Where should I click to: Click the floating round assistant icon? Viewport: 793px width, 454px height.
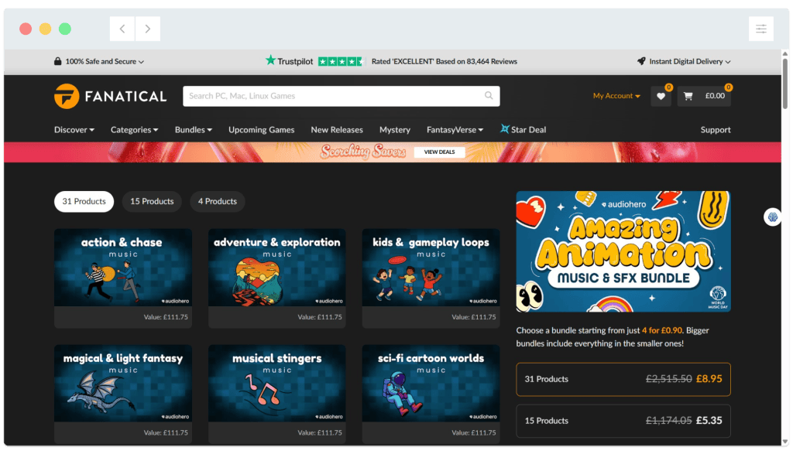(x=772, y=217)
